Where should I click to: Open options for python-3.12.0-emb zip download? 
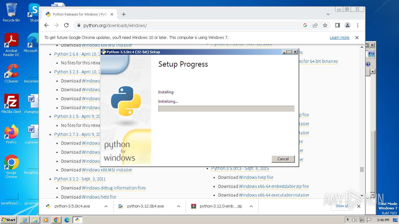click(251, 206)
